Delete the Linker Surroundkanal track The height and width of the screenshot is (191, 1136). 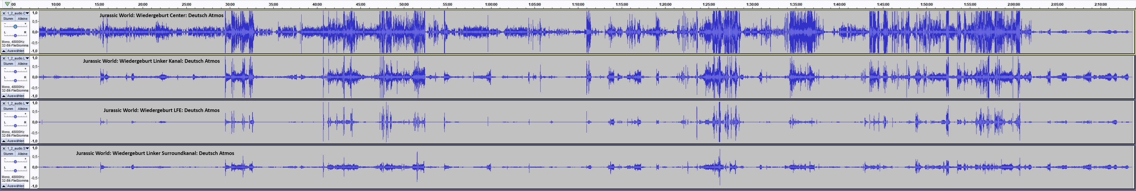click(x=4, y=148)
